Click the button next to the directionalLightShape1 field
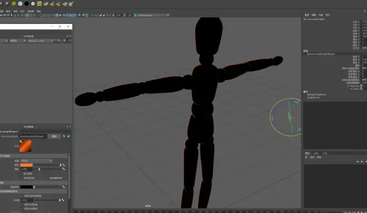Viewport: 367px width, 213px height. coord(54,136)
